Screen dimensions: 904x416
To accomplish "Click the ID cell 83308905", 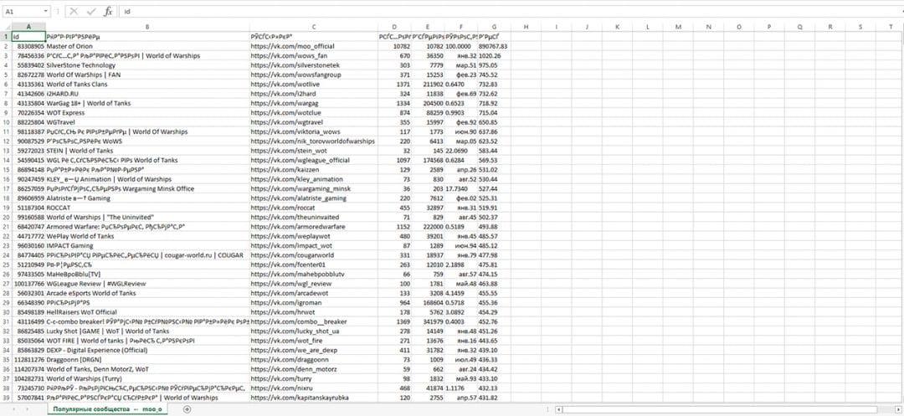I will pyautogui.click(x=28, y=46).
